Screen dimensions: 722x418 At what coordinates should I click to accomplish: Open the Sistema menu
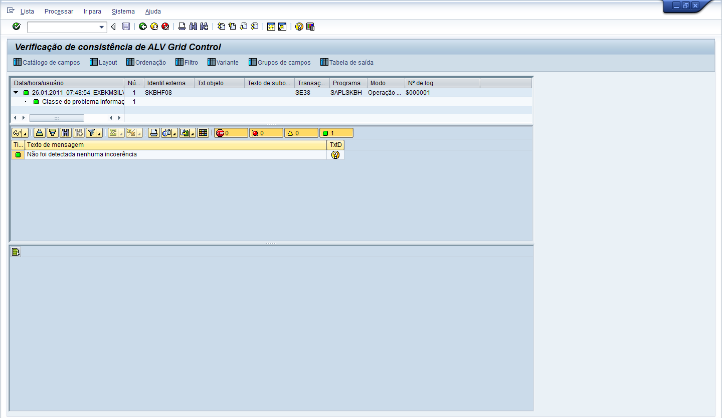pyautogui.click(x=123, y=11)
